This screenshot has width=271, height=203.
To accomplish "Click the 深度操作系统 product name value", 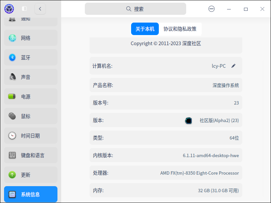I will click(x=225, y=85).
